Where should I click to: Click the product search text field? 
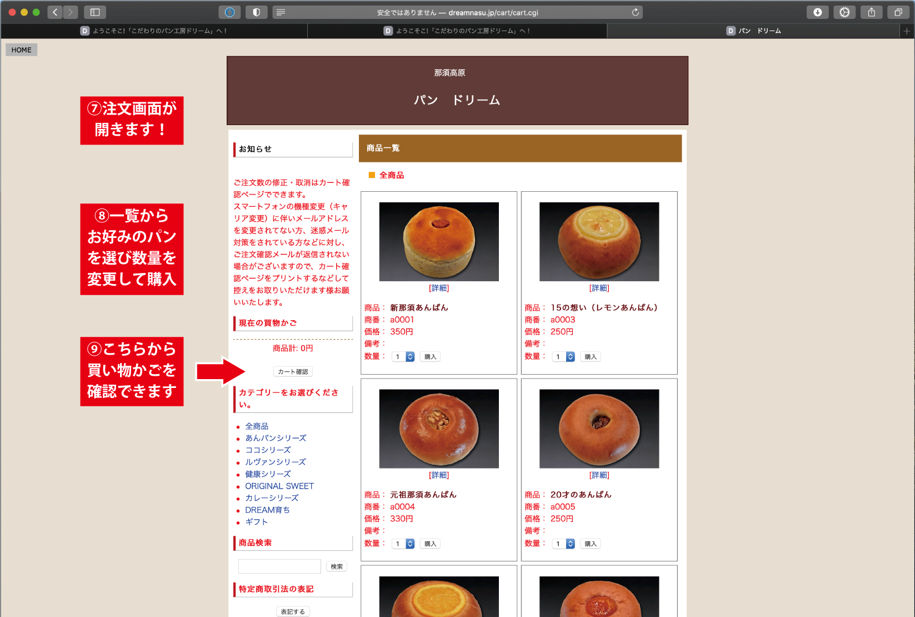point(279,566)
